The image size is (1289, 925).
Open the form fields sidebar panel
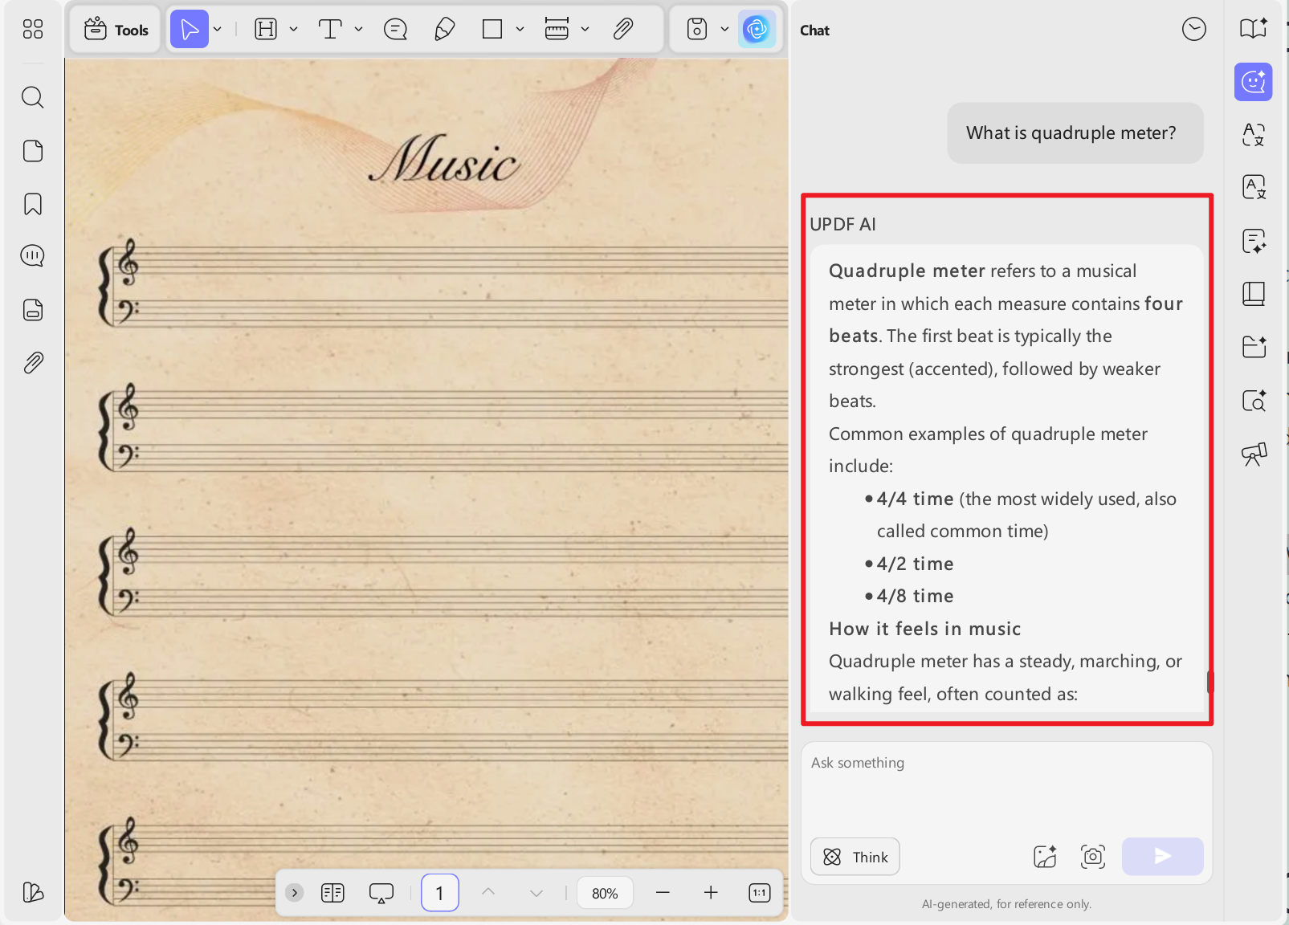click(x=33, y=310)
